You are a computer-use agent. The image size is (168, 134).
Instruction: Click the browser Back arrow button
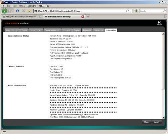(x=4, y=11)
